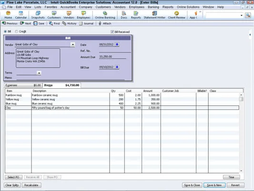Click the Amount Due field
This screenshot has width=254, height=191.
point(112,57)
